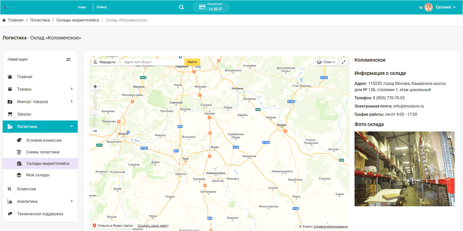
Task: Click the email info@imsstore.ru
Action: (x=409, y=106)
